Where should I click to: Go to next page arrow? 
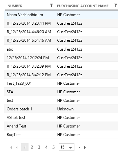pyautogui.click(x=79, y=148)
